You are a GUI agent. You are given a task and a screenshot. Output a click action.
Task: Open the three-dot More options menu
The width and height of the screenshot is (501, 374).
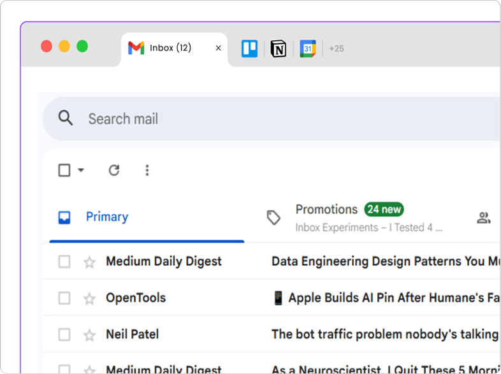(147, 170)
